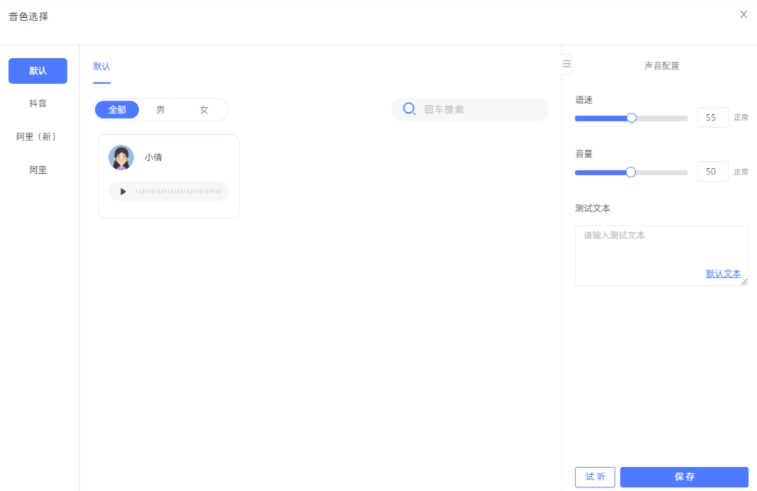Filter voices by 女
The width and height of the screenshot is (757, 491).
(x=204, y=110)
